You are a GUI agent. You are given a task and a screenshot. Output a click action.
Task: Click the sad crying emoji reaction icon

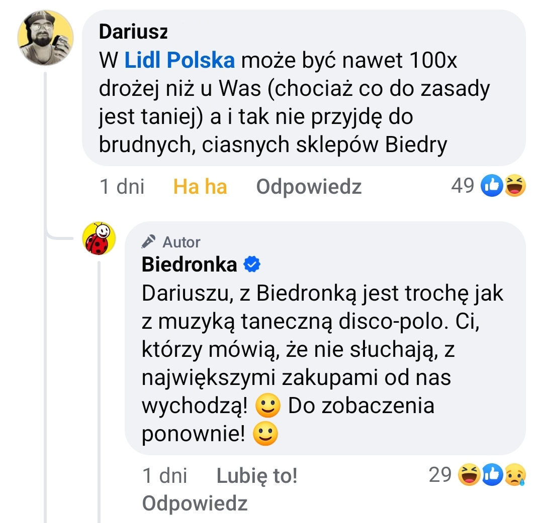(x=515, y=475)
